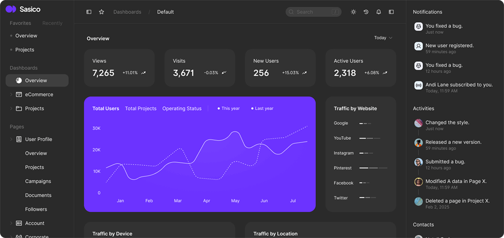Expand the Projects menu chevron under Dashboards
Viewport: 504px width, 238px height.
(11, 108)
